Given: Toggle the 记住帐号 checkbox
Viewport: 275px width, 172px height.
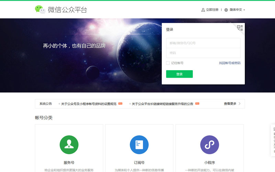Looking at the screenshot, I should [168, 63].
